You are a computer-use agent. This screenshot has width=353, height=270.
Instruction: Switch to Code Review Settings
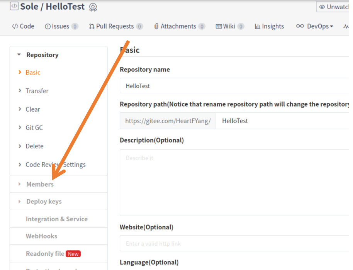coord(55,164)
